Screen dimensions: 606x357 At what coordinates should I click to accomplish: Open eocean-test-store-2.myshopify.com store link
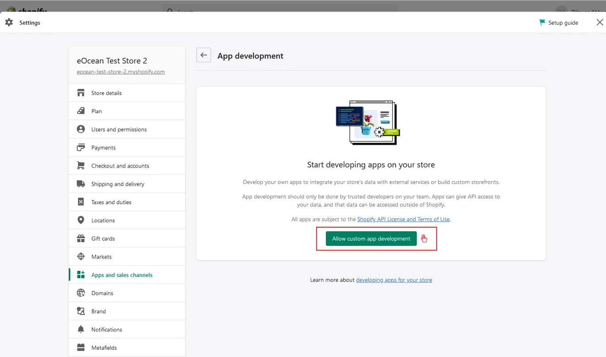[121, 72]
